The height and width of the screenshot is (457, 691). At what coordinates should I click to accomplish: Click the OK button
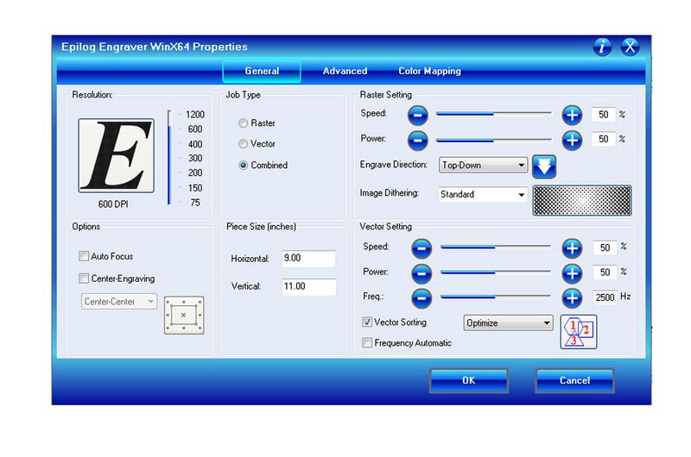(468, 380)
